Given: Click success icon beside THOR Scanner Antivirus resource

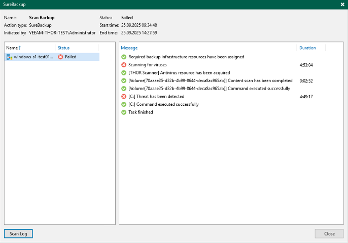Looking at the screenshot, I should point(124,73).
